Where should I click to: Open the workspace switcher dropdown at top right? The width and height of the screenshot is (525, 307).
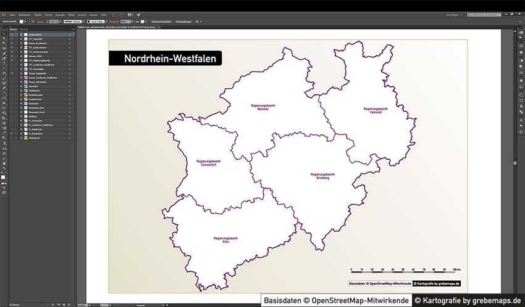click(x=461, y=14)
